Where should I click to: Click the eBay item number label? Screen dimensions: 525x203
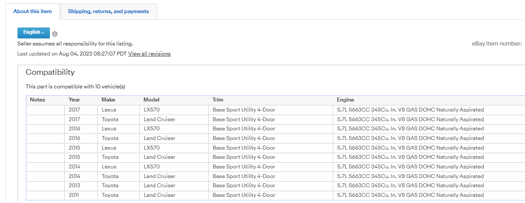497,43
